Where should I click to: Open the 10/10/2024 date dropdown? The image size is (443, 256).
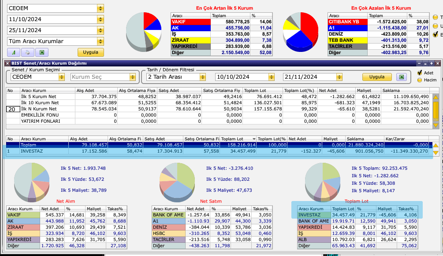272,77
